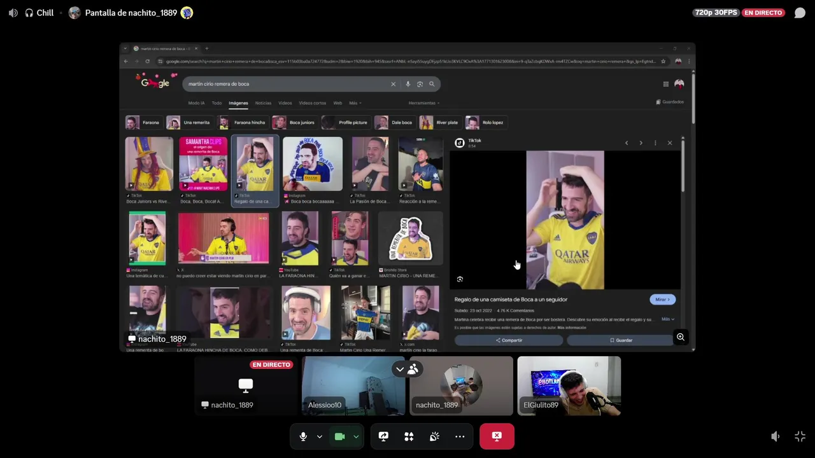
Task: Open the soundboard icon
Action: point(434,436)
